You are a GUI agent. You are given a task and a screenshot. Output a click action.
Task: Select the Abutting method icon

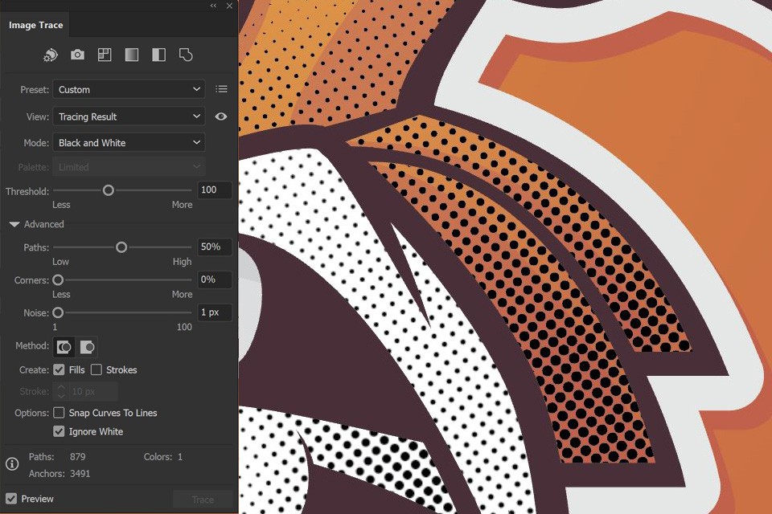pos(64,347)
